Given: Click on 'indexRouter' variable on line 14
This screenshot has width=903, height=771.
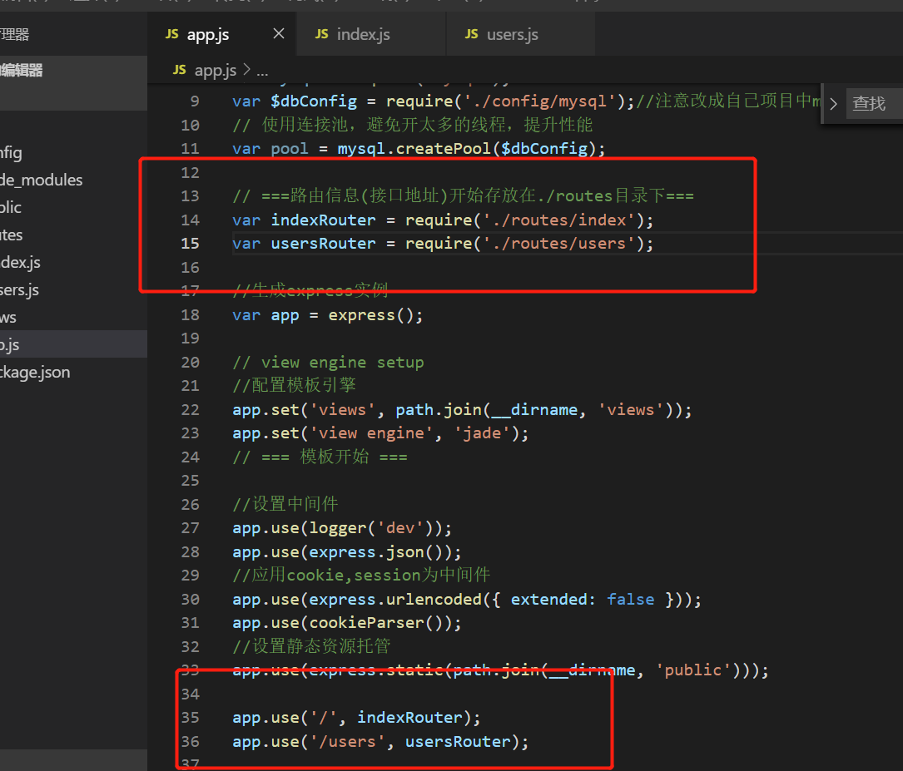Looking at the screenshot, I should coord(323,220).
